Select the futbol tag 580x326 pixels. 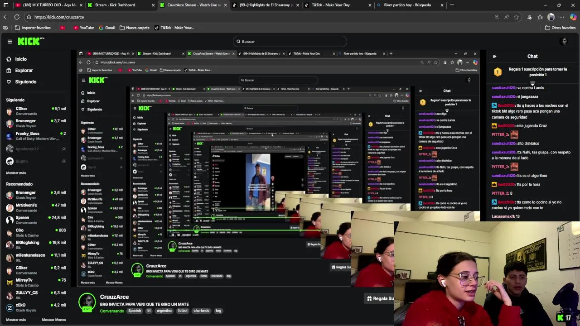click(183, 311)
